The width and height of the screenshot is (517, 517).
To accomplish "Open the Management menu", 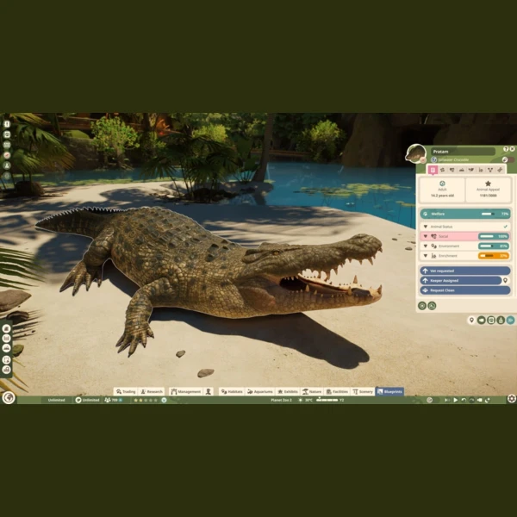I will click(x=186, y=391).
